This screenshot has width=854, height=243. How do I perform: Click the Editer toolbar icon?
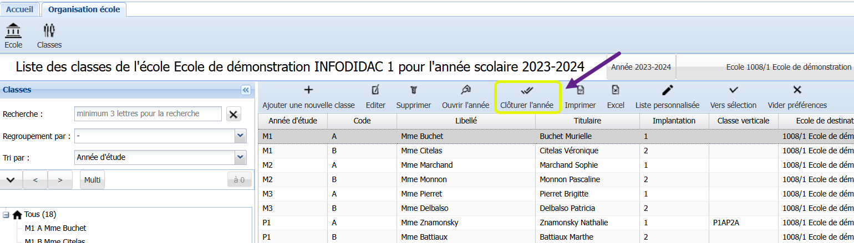click(x=375, y=90)
